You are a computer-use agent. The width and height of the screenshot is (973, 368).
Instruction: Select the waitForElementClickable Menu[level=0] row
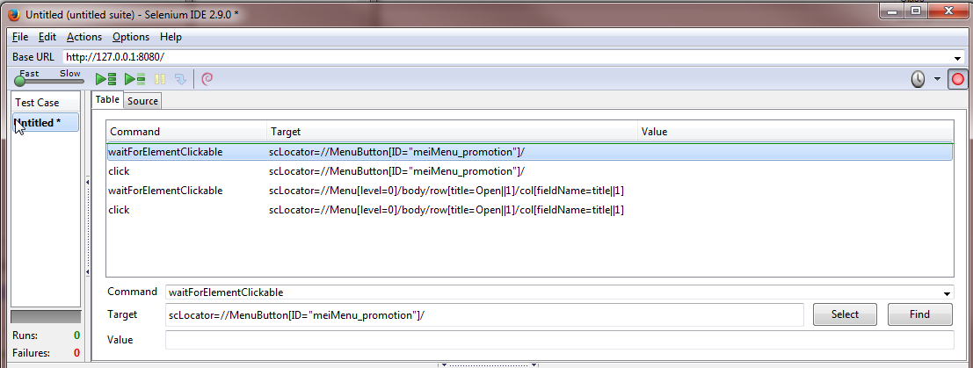tap(529, 191)
